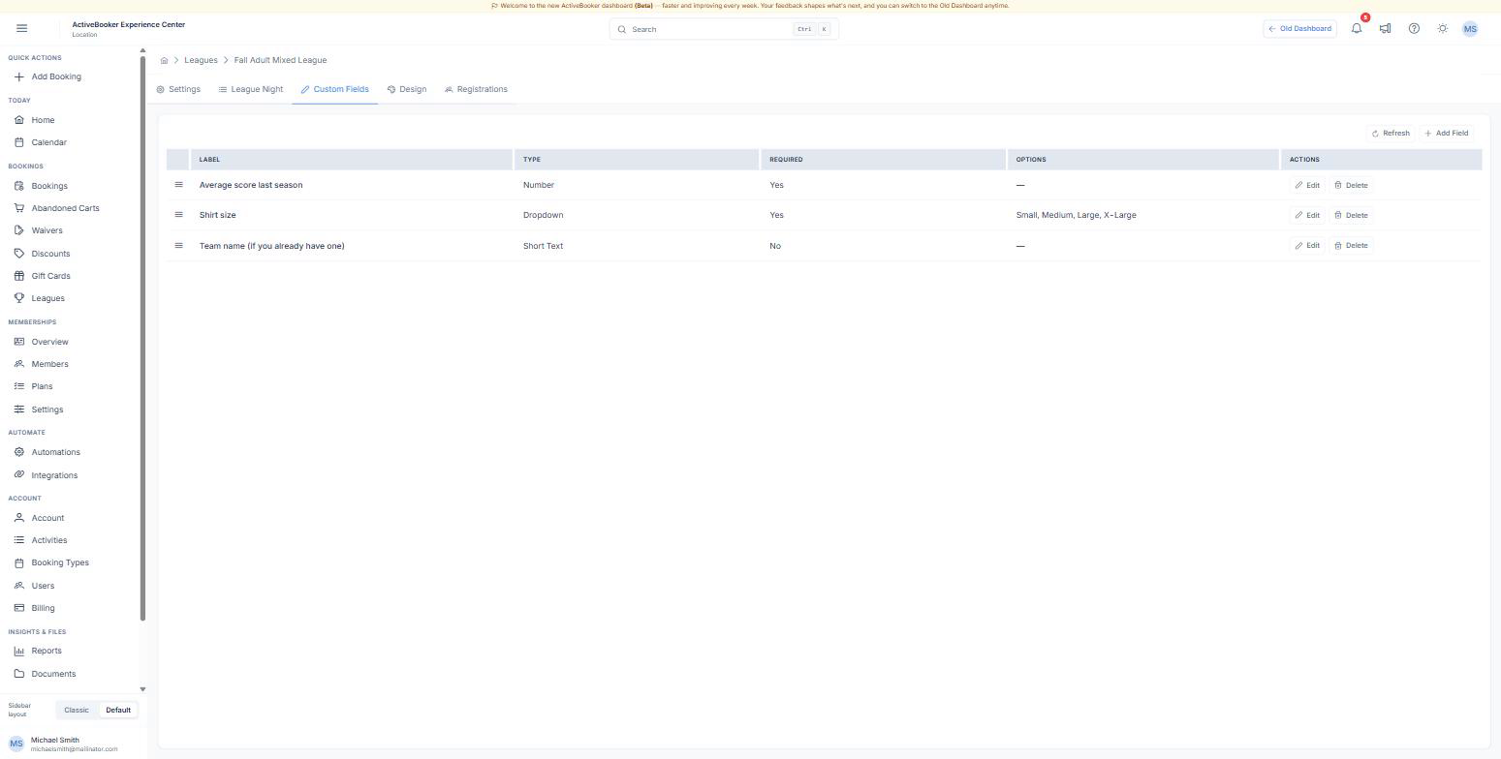The width and height of the screenshot is (1501, 759).
Task: Click Leagues breadcrumb link
Action: pyautogui.click(x=201, y=60)
